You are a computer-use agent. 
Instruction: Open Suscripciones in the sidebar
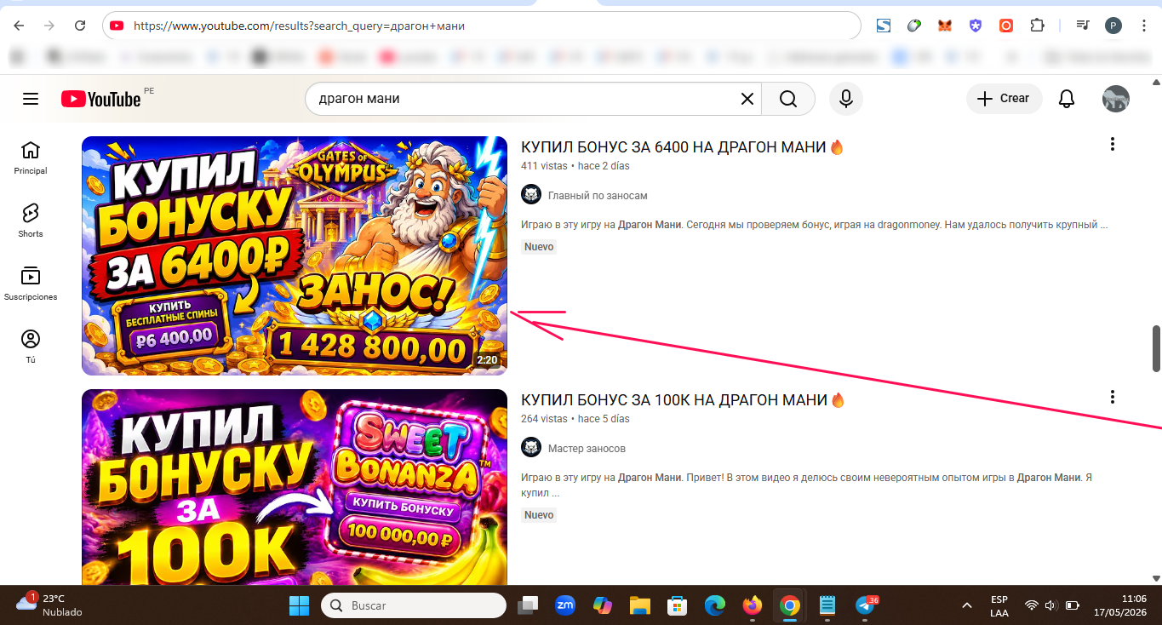31,284
